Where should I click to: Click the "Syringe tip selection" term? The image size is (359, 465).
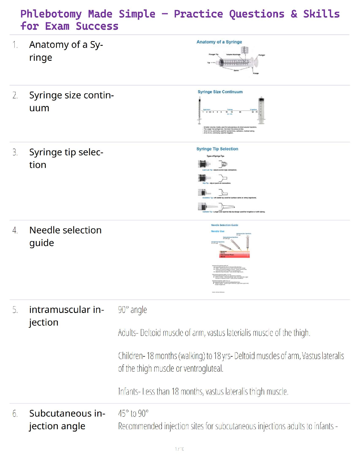(x=66, y=159)
